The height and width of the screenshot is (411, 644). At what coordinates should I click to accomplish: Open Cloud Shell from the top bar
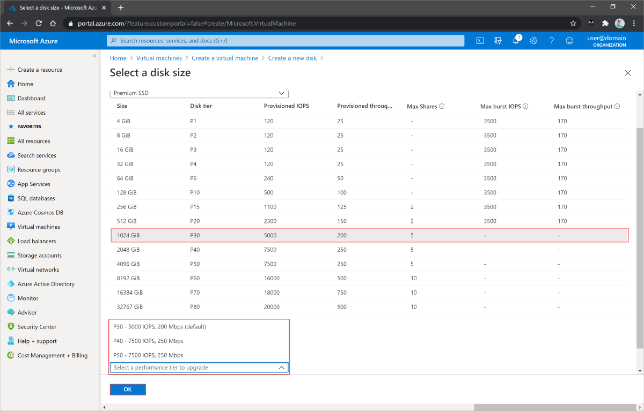coord(481,41)
